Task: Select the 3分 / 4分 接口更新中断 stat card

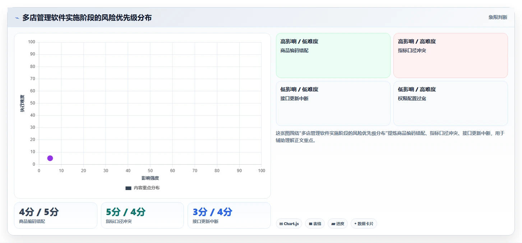Action: pyautogui.click(x=229, y=215)
